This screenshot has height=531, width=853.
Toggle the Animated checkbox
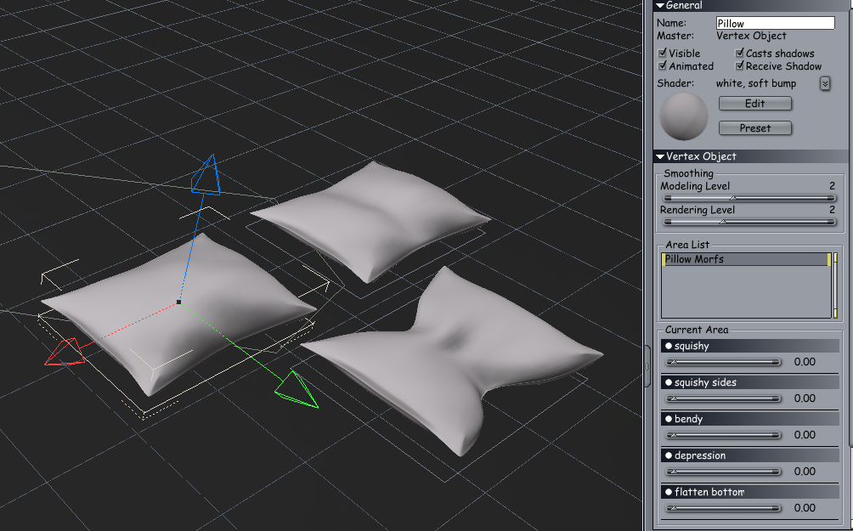[662, 65]
